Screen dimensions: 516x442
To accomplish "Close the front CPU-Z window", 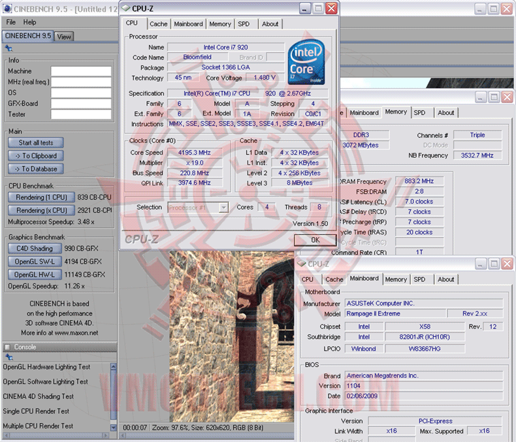I will click(331, 8).
